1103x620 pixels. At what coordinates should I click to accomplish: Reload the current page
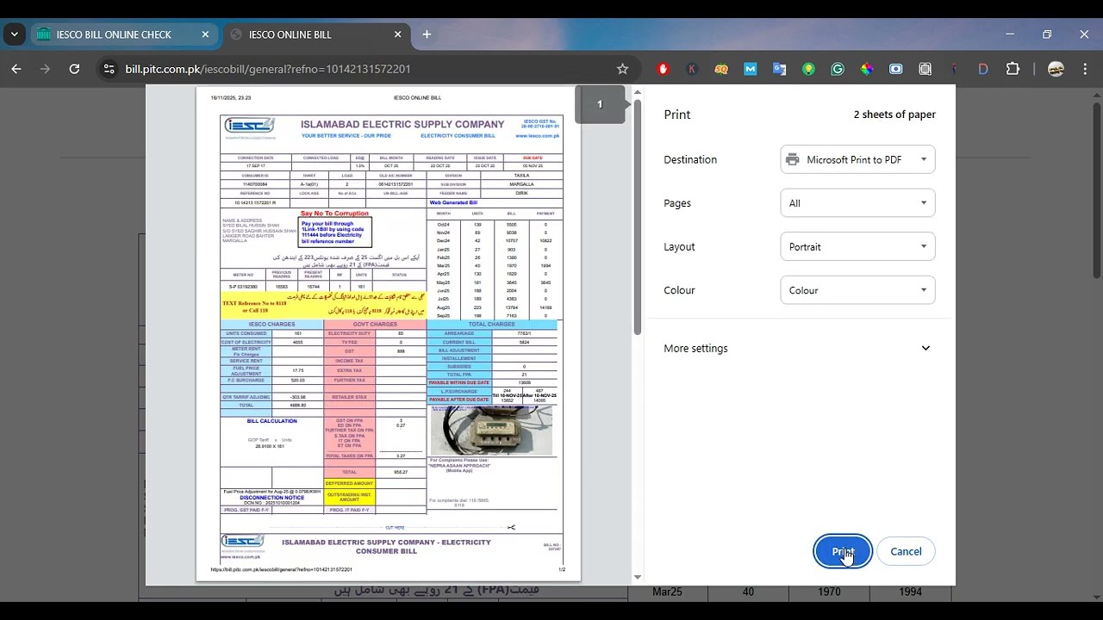point(74,69)
